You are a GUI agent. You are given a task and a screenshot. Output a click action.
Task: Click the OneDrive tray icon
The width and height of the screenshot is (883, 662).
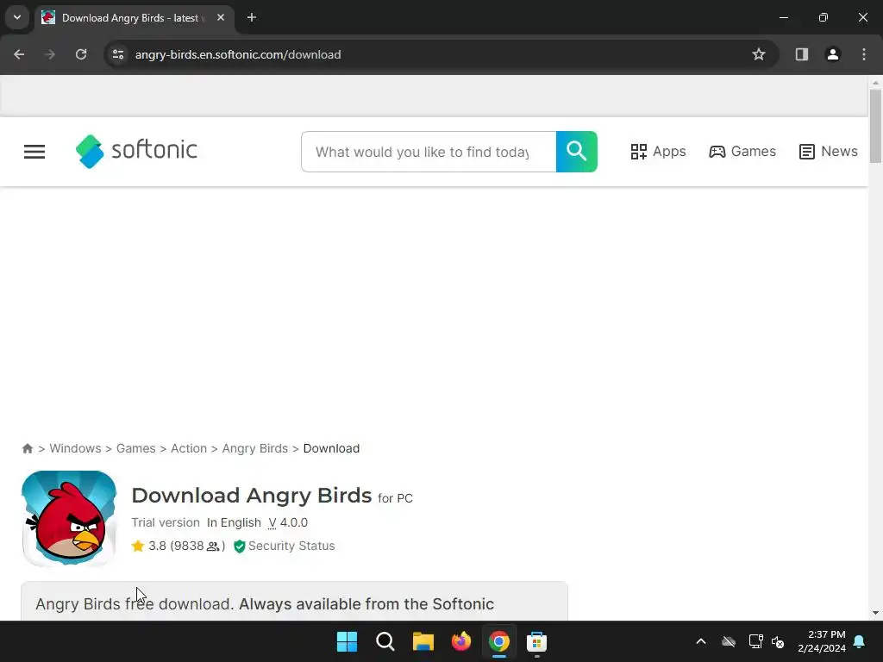pyautogui.click(x=729, y=641)
